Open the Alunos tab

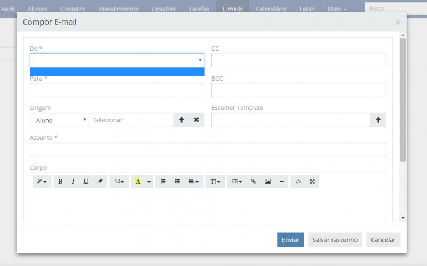37,9
